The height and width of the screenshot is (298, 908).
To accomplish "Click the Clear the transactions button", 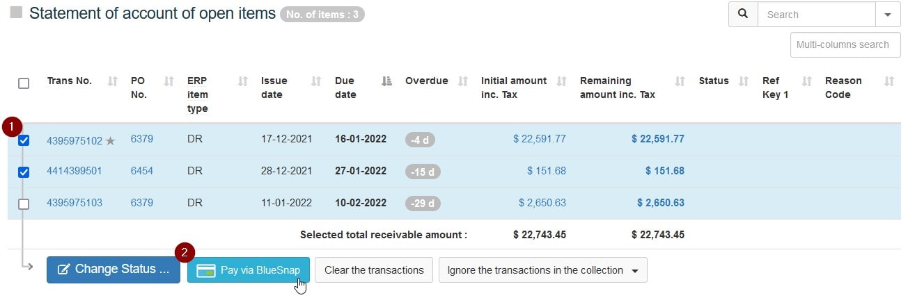I will tap(374, 270).
